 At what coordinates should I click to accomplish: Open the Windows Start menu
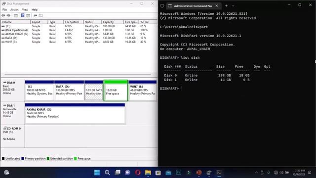[97, 173]
